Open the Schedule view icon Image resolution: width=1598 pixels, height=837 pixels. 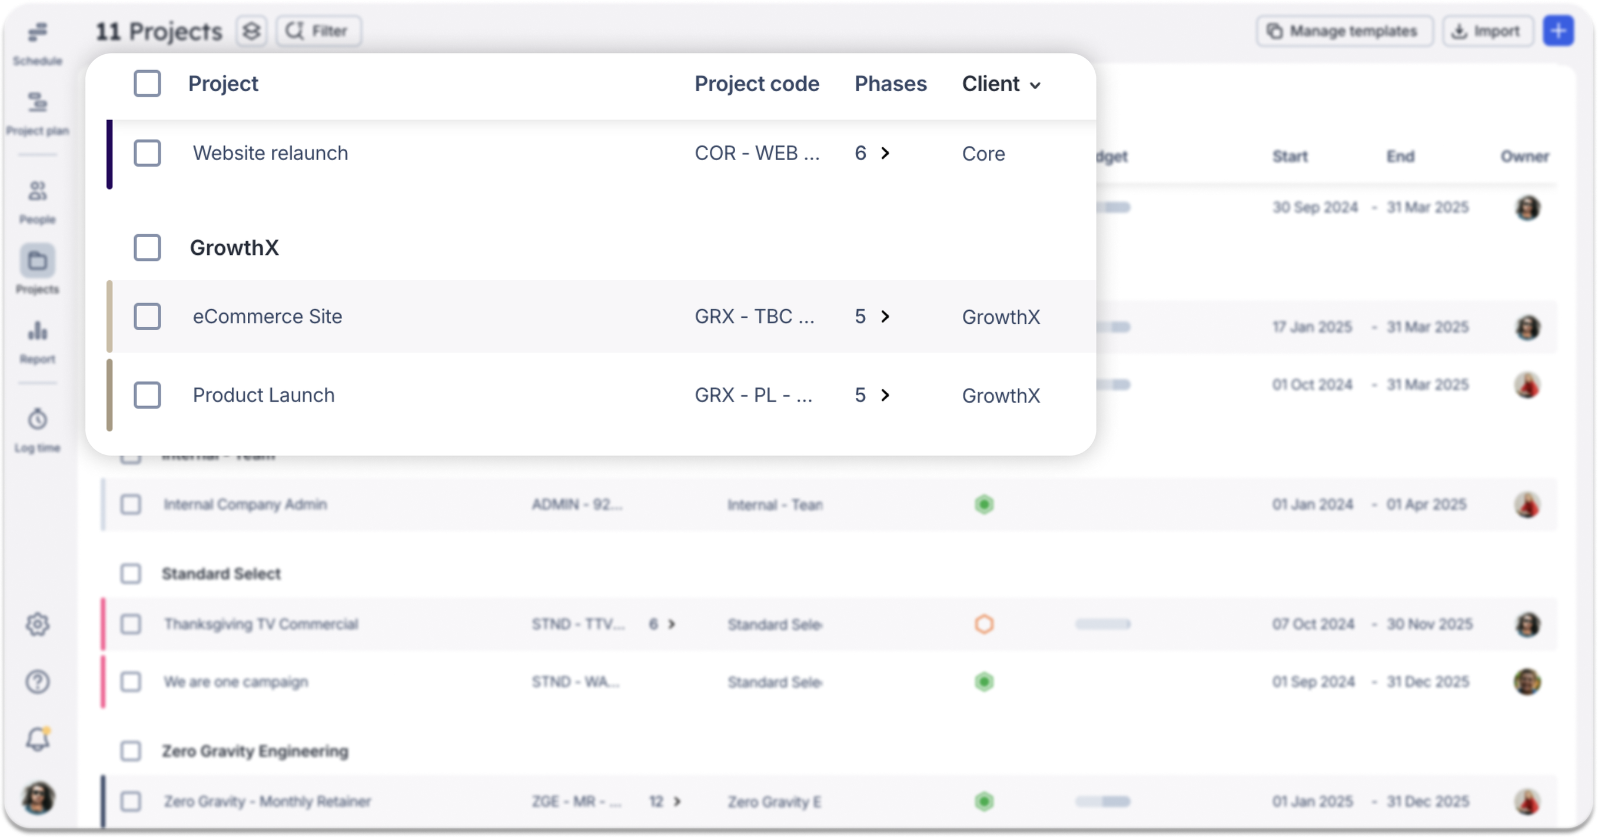pyautogui.click(x=37, y=33)
